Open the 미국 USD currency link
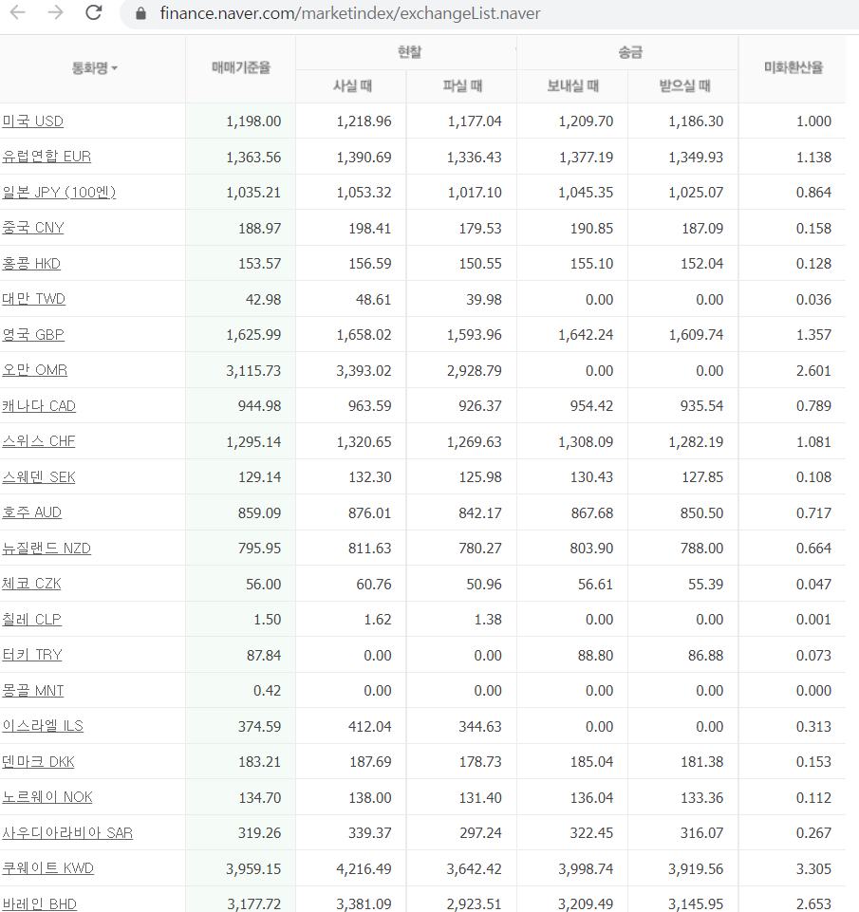 click(32, 121)
